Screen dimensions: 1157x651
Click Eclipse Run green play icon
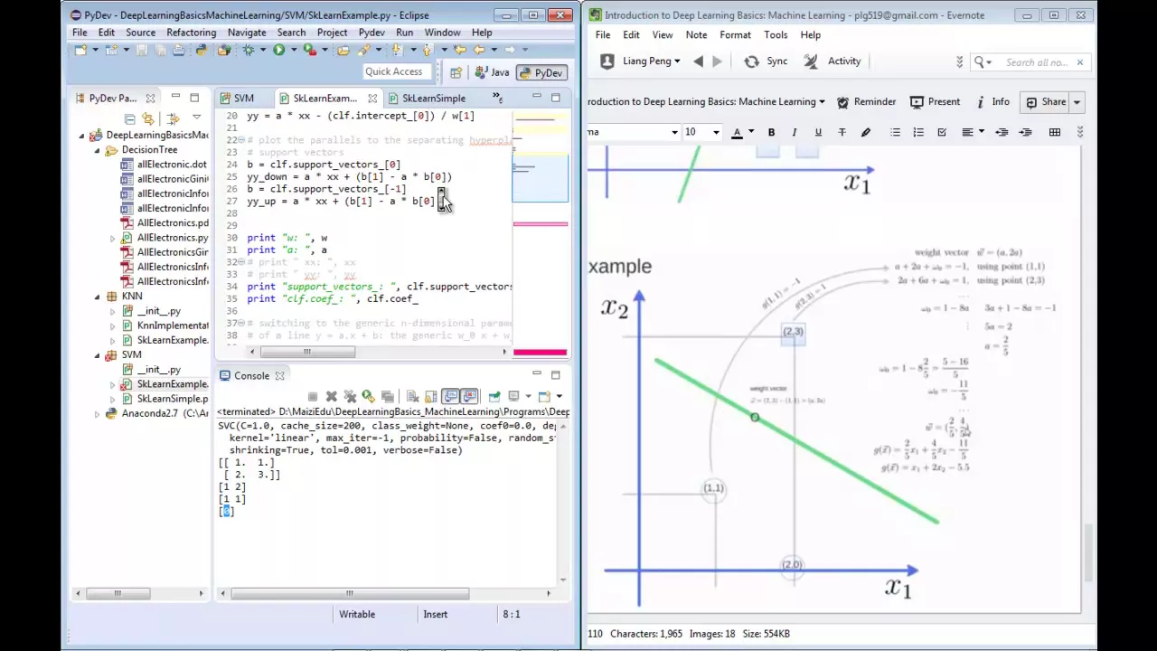278,50
